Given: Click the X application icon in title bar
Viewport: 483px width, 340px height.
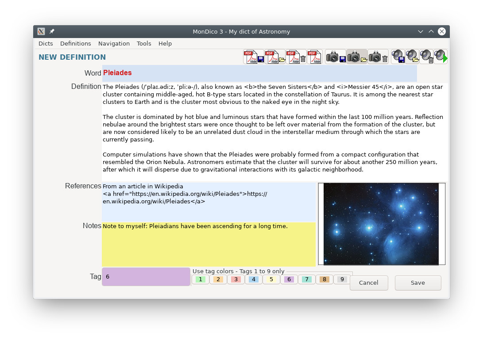Looking at the screenshot, I should [41, 31].
